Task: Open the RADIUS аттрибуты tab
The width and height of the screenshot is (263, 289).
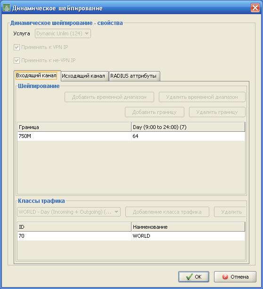Action: pyautogui.click(x=134, y=76)
